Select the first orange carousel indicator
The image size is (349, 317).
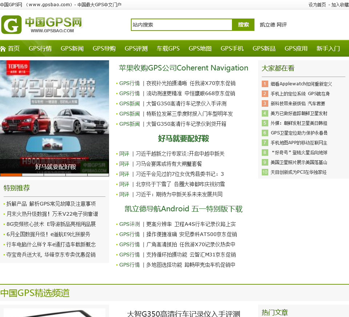click(11, 175)
